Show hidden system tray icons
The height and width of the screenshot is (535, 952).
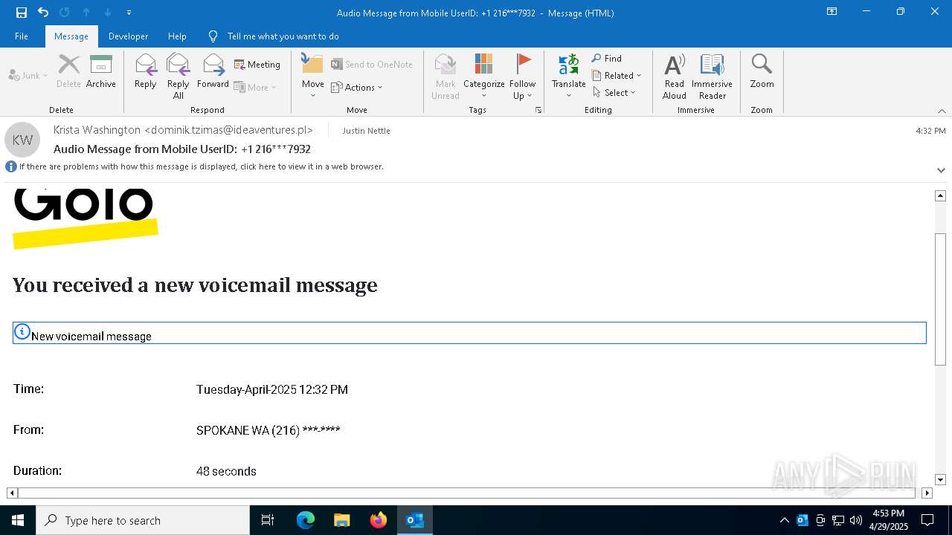784,520
